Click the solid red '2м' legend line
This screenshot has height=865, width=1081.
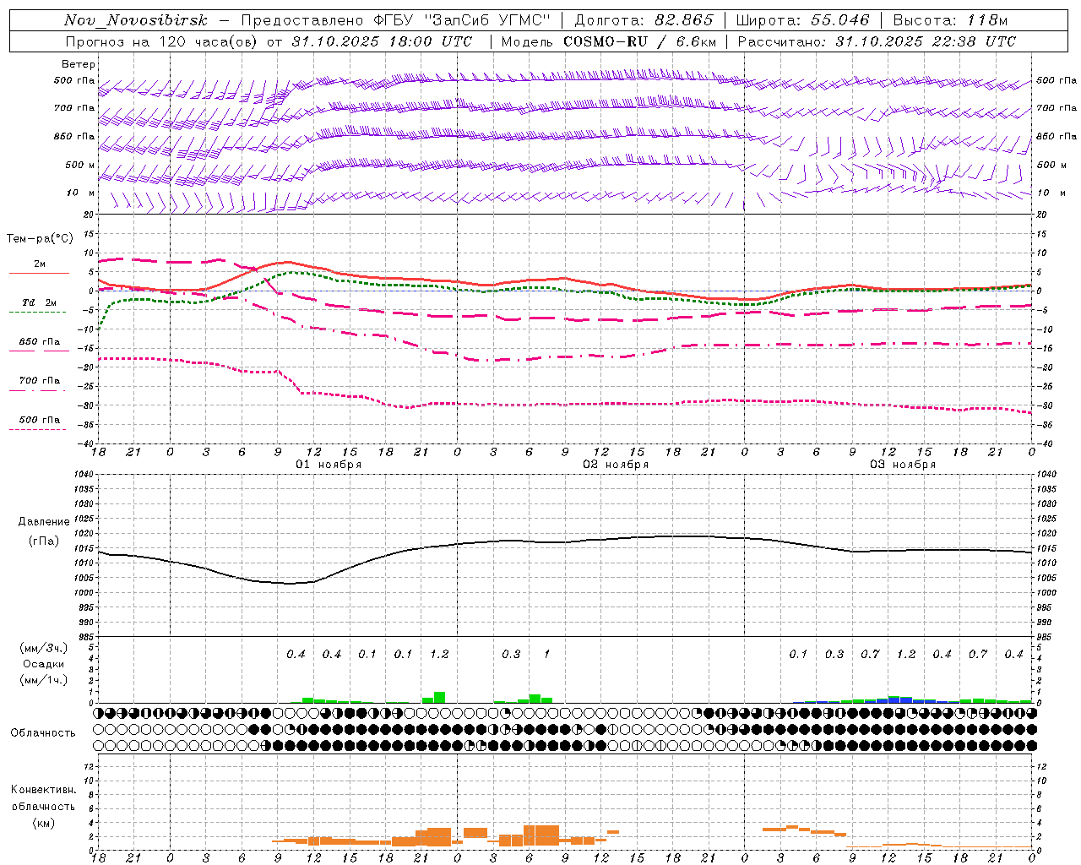[39, 273]
